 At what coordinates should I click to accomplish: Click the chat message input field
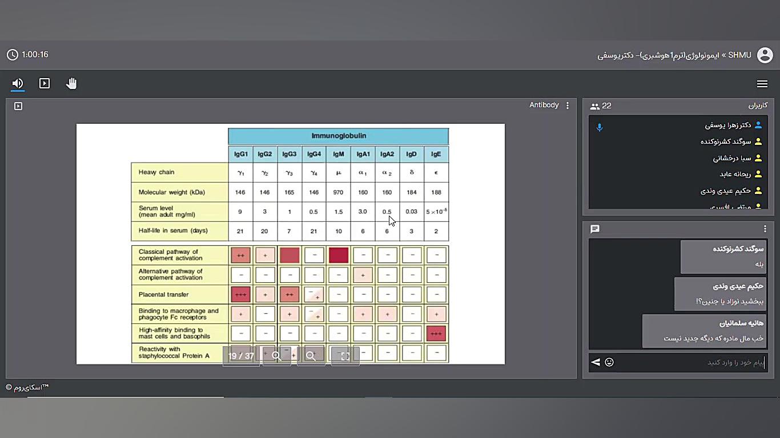[691, 362]
